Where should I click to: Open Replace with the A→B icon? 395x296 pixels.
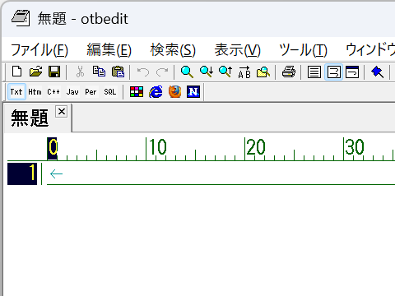tap(244, 72)
